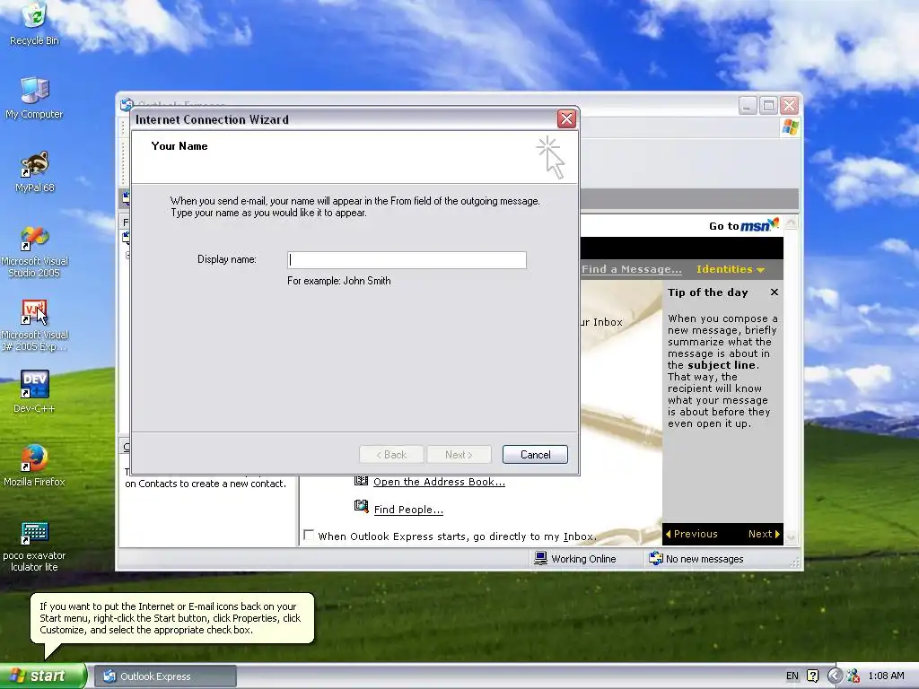Viewport: 919px width, 689px height.
Task: Select the MyPal 68 browser shortcut
Action: pyautogui.click(x=35, y=171)
